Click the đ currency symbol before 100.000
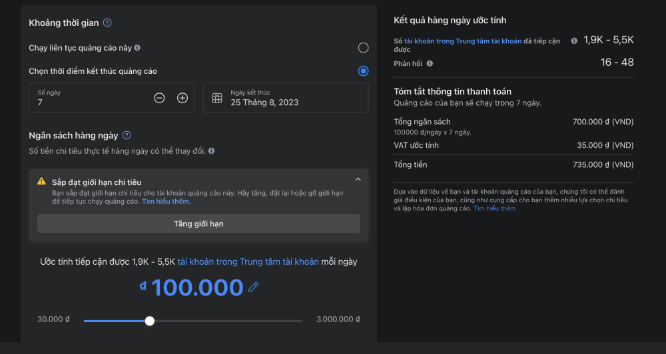The width and height of the screenshot is (666, 354). (143, 286)
